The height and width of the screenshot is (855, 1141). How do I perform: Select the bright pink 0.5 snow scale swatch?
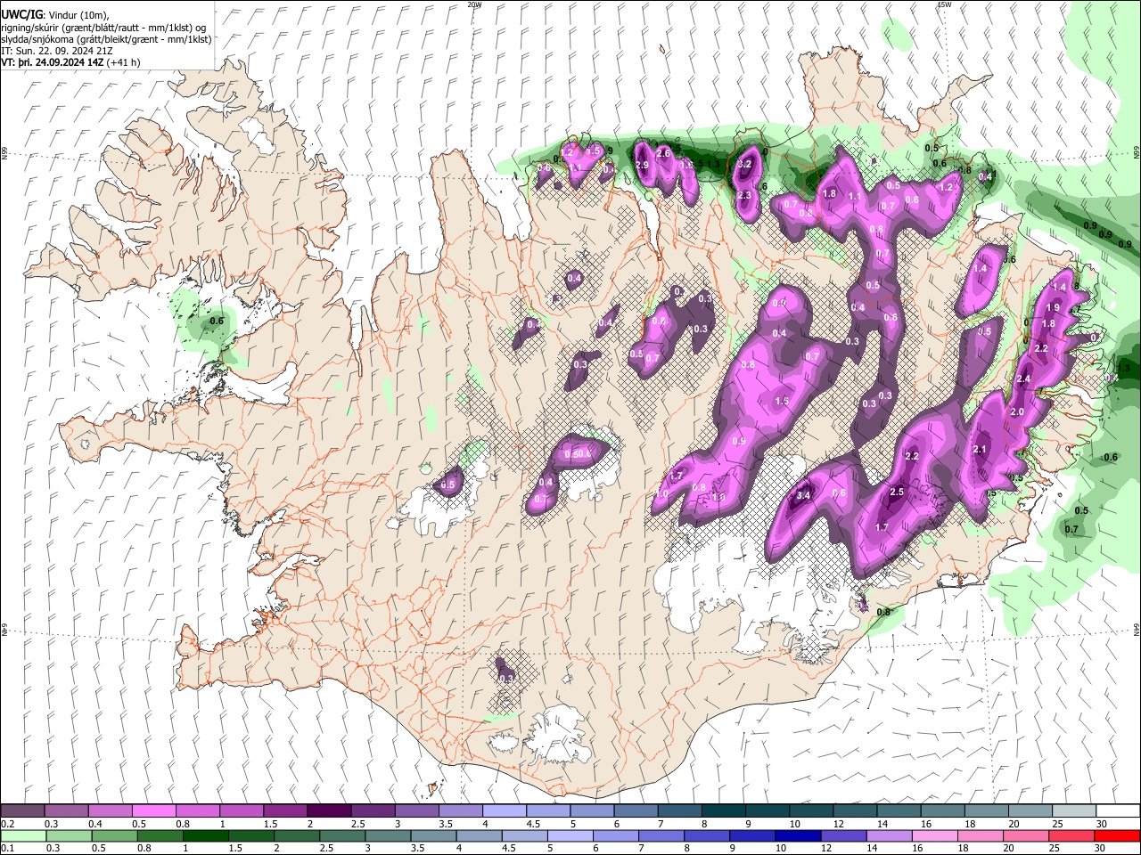(153, 811)
